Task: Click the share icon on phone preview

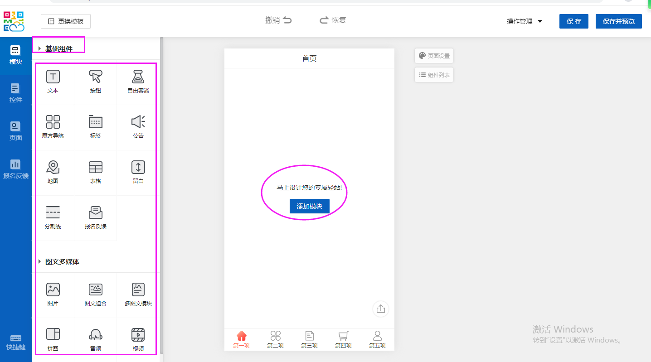Action: click(380, 309)
